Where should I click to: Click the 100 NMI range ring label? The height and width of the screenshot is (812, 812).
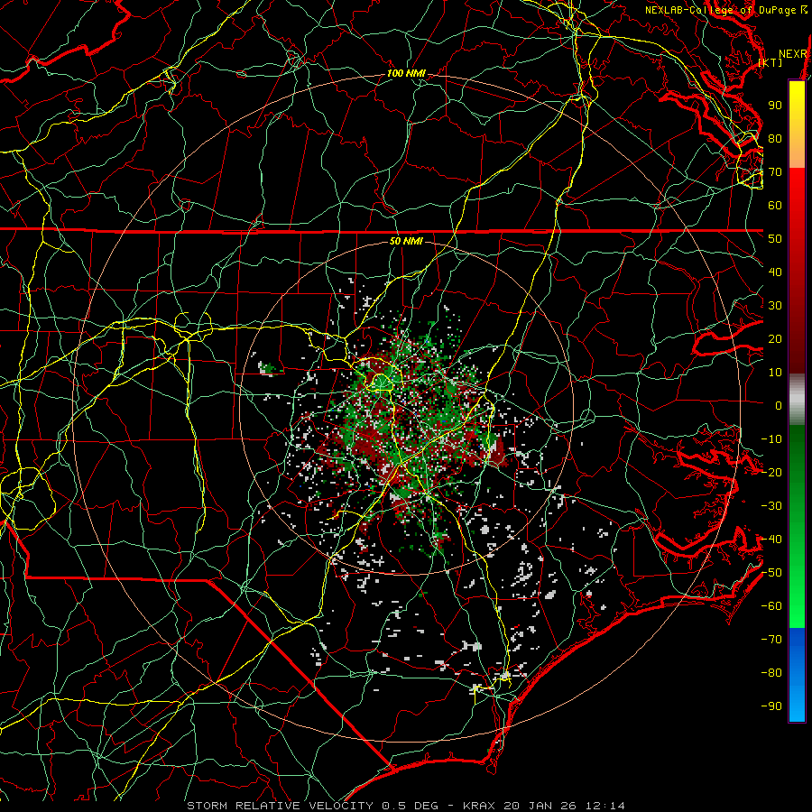click(x=406, y=73)
